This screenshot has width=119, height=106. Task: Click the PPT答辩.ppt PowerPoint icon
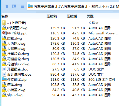tap(4, 33)
